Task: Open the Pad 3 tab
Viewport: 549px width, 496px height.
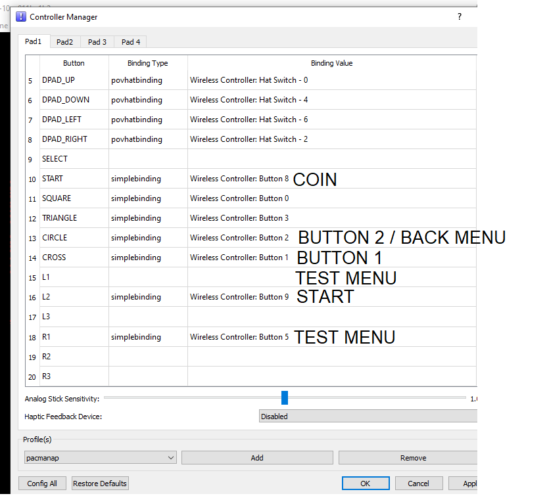Action: (x=97, y=42)
